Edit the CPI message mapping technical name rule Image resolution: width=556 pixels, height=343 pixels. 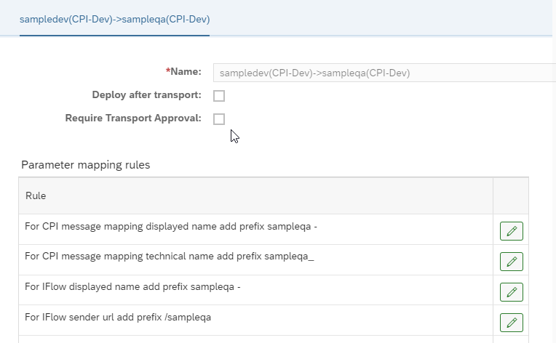512,262
